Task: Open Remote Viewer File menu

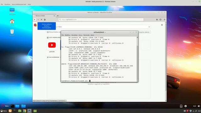Action: [x=2, y=4]
